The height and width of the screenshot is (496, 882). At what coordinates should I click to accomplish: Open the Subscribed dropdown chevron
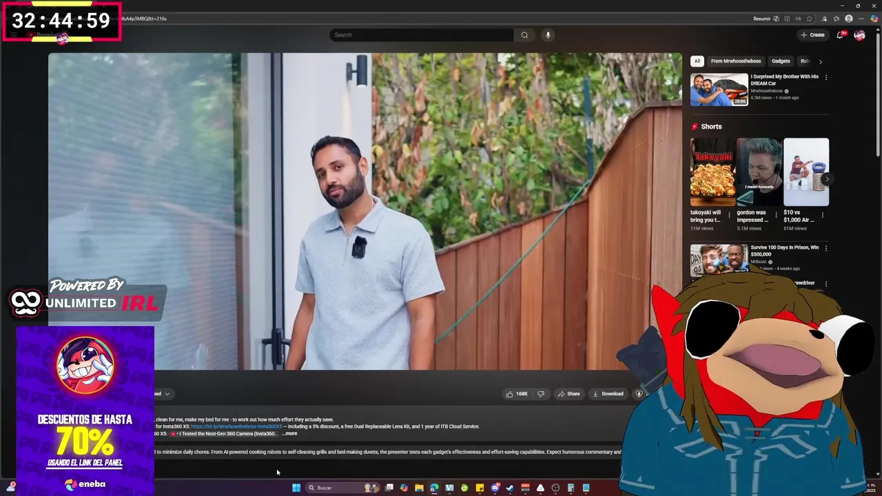point(167,394)
